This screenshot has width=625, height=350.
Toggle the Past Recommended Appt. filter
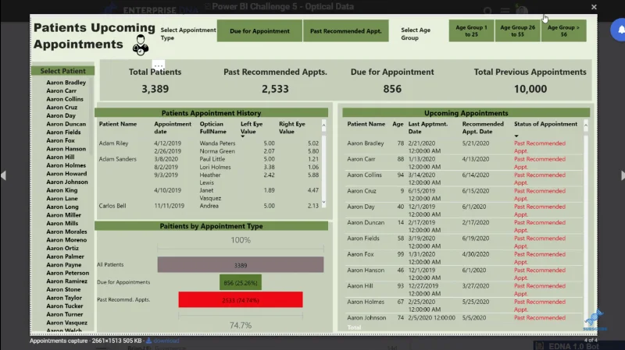[345, 31]
